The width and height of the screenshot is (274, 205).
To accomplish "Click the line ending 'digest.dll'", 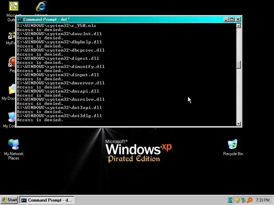I will pyautogui.click(x=58, y=58).
